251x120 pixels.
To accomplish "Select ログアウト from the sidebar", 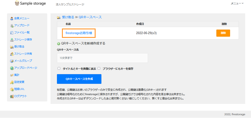I will tap(21, 96).
